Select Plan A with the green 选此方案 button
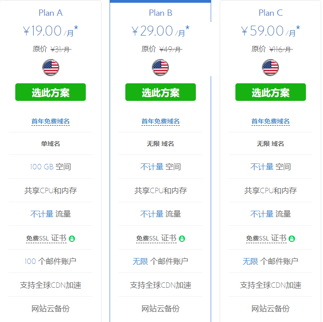 (x=50, y=92)
